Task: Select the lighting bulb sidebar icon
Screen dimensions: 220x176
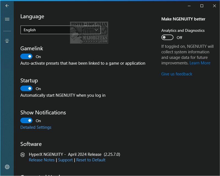Action: pos(7,41)
